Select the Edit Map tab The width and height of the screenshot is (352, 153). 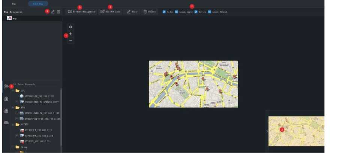click(38, 3)
